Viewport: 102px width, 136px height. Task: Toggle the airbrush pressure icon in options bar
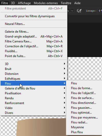(79, 11)
